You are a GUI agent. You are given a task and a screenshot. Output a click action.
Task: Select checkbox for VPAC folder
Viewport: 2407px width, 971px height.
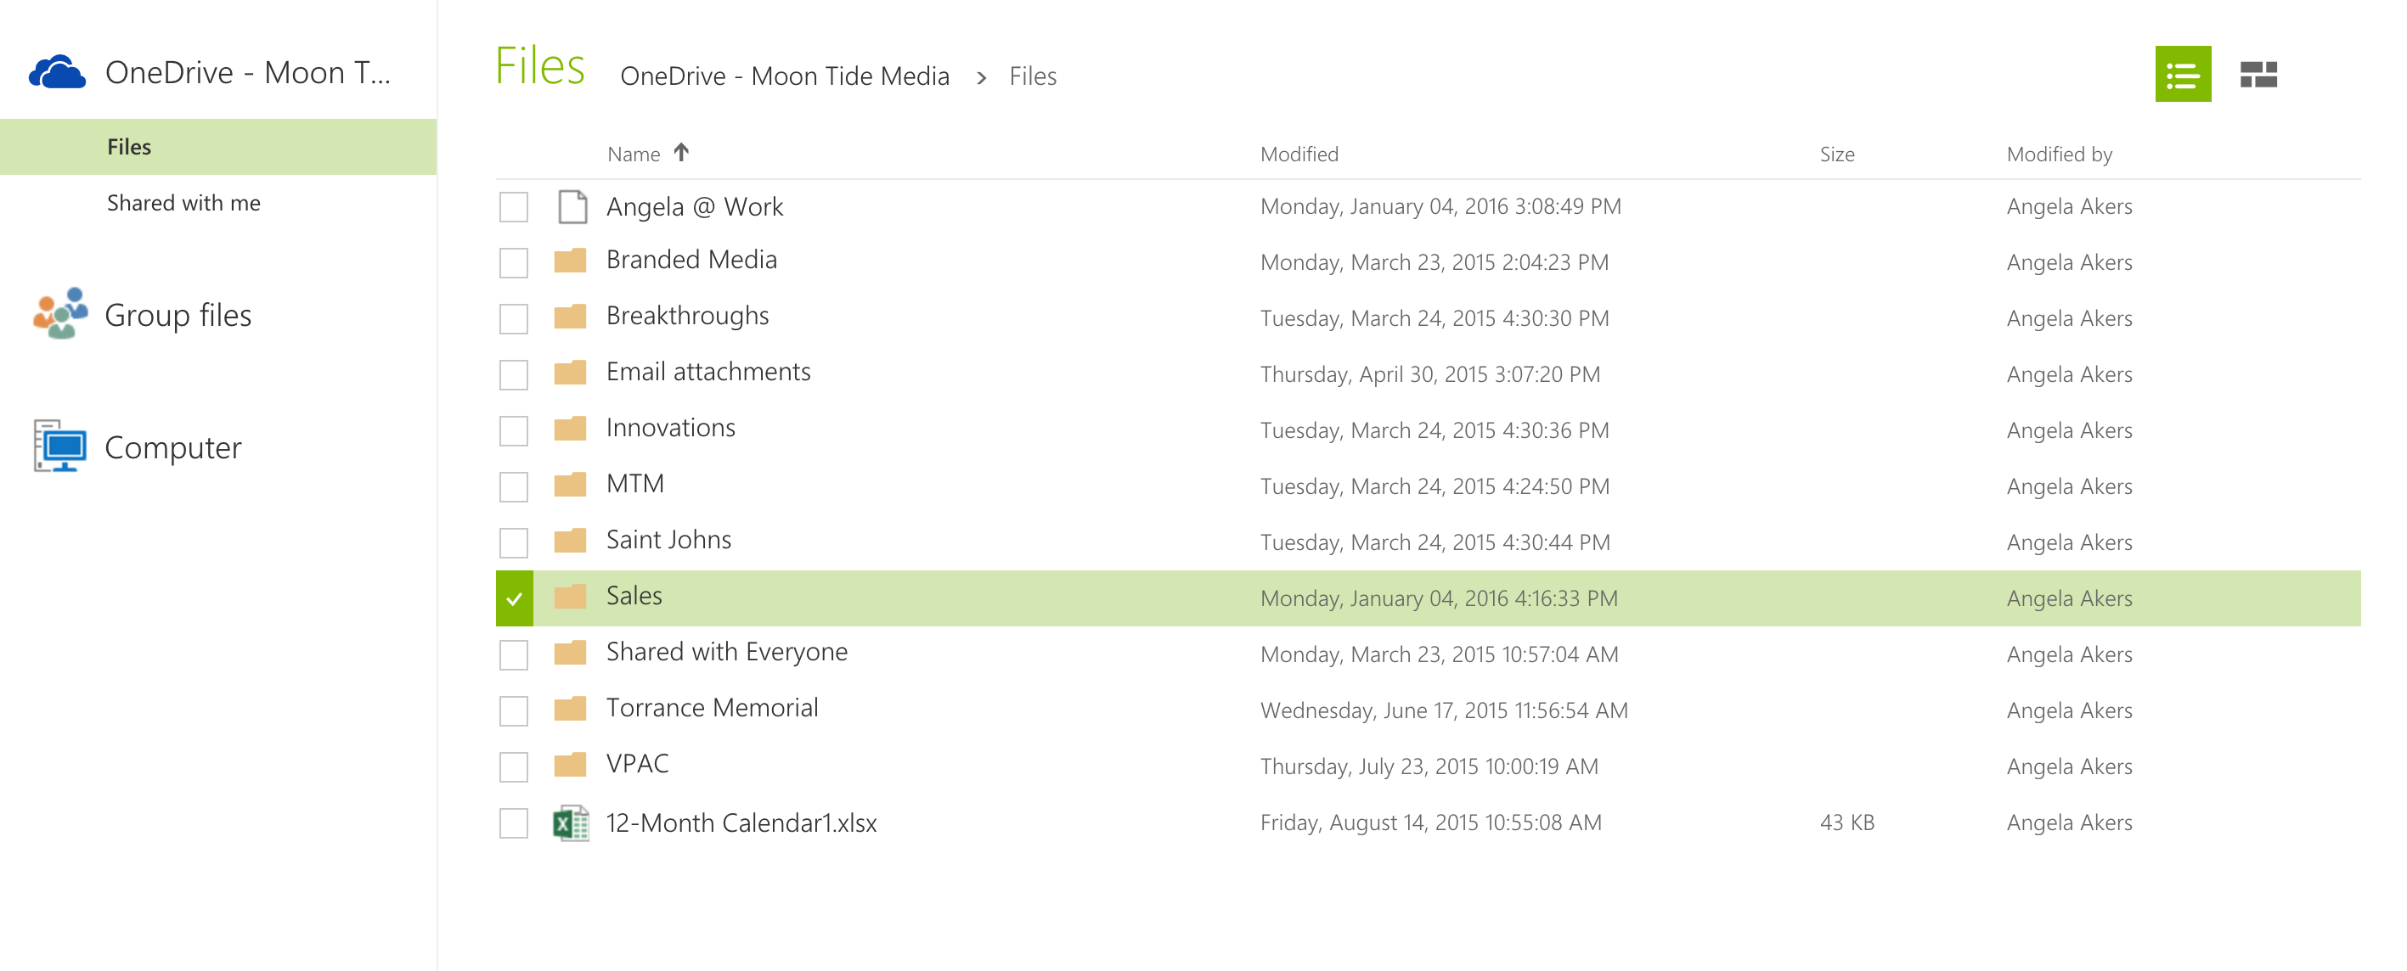[514, 766]
